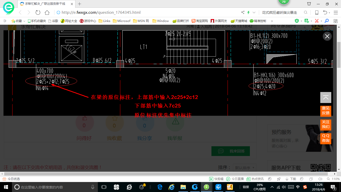Open the 110% page zoom control
Screen dimensions: 341x192
(x=333, y=179)
